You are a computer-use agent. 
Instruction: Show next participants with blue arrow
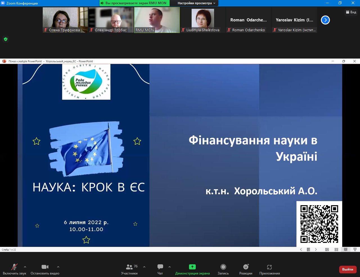pyautogui.click(x=325, y=20)
